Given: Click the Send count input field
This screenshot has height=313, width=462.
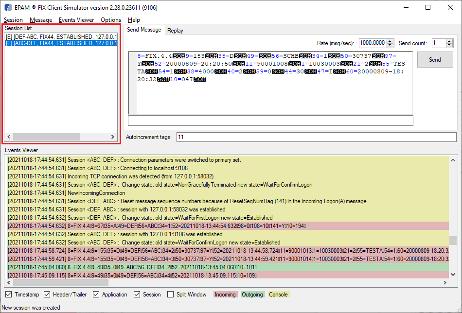Looking at the screenshot, I should (x=439, y=43).
